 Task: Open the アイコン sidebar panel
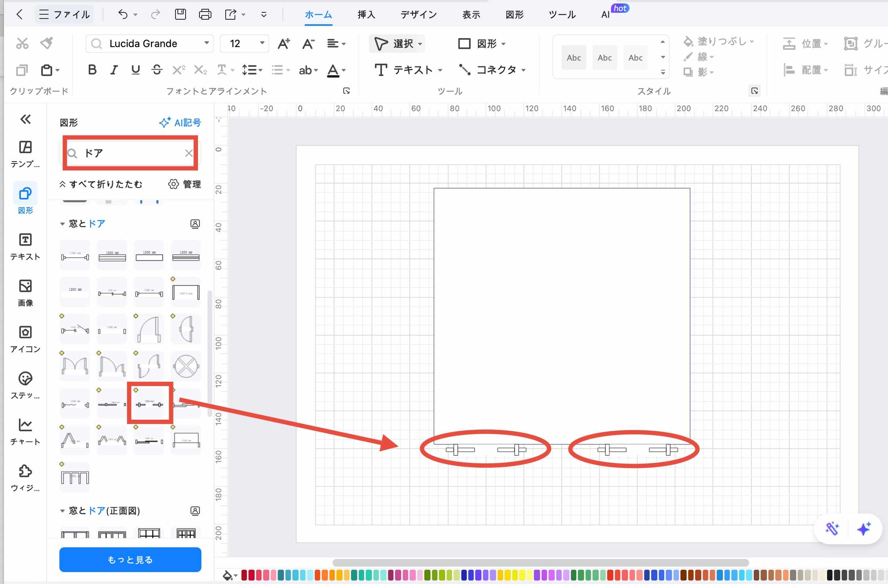click(25, 339)
